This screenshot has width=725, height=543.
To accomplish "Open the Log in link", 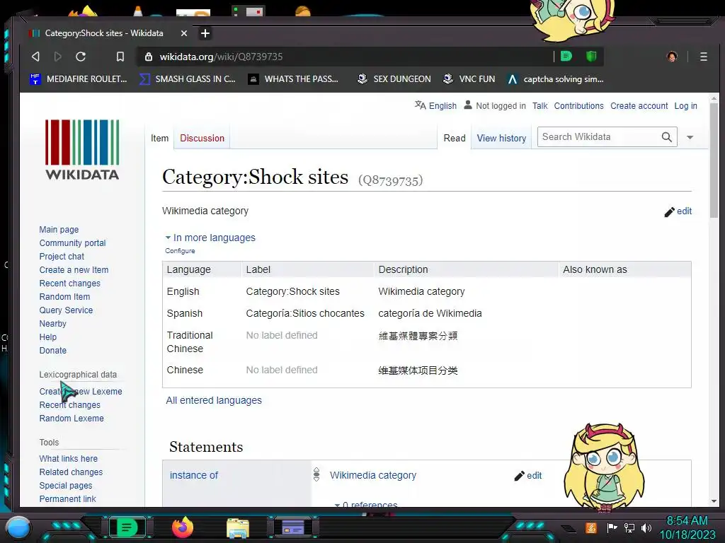I will [685, 106].
